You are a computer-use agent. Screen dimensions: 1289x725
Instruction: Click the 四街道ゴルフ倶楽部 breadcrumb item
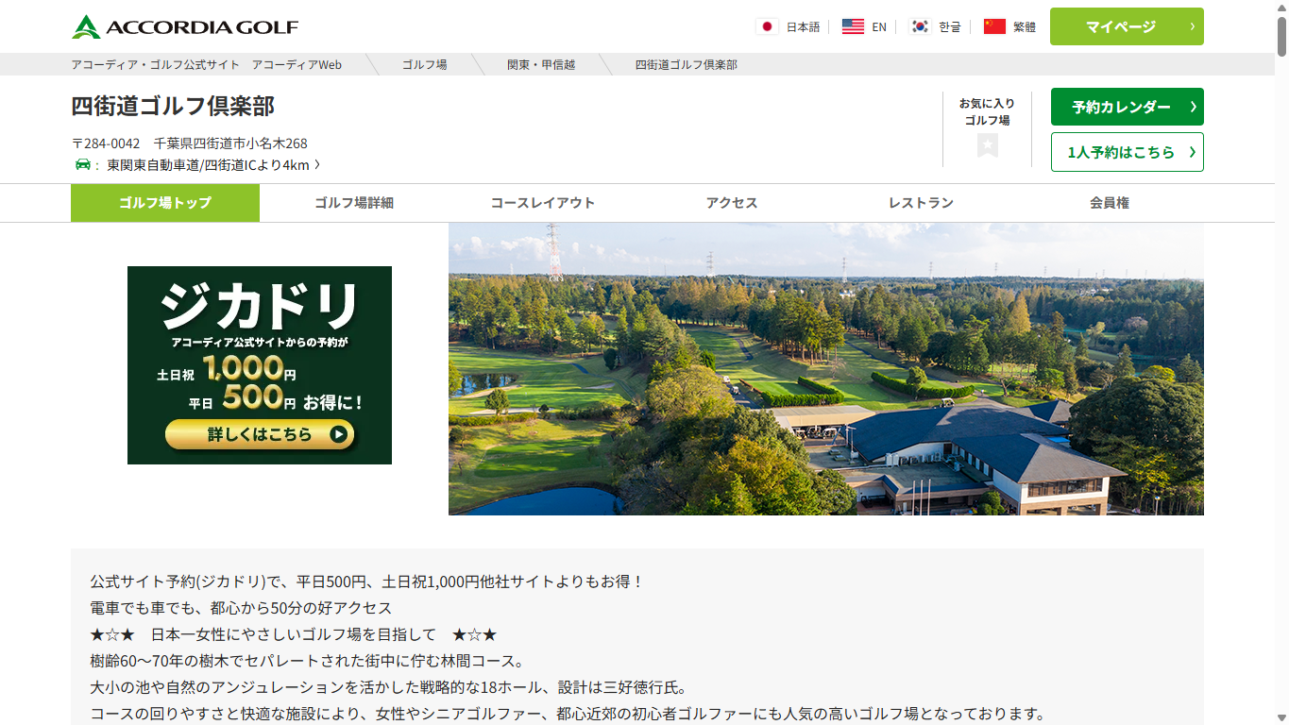tap(687, 65)
